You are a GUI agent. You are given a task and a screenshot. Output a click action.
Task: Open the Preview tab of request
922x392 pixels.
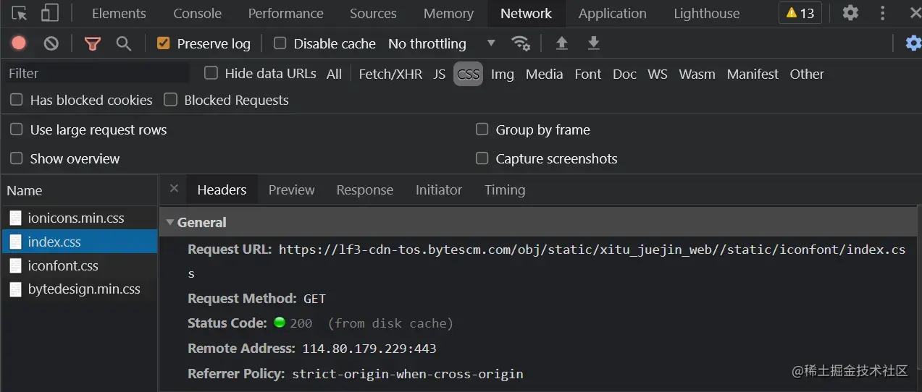pos(291,189)
